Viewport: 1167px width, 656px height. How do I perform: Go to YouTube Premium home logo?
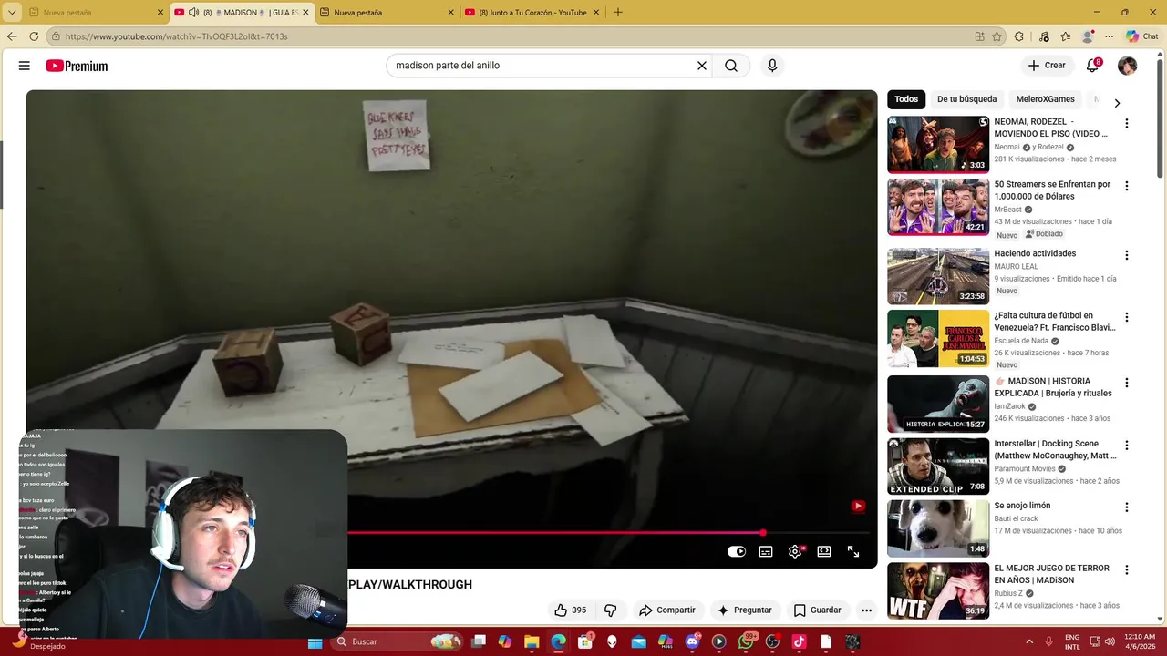[77, 66]
